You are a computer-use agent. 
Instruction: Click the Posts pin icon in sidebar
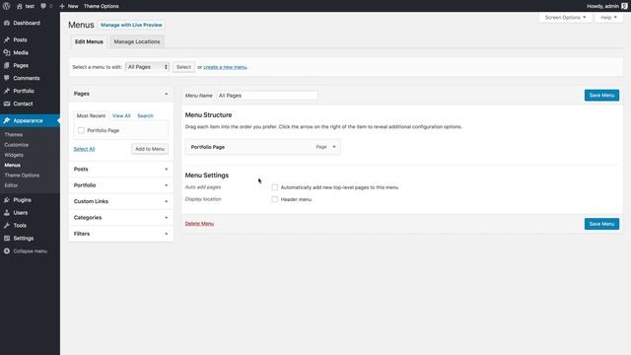click(7, 39)
